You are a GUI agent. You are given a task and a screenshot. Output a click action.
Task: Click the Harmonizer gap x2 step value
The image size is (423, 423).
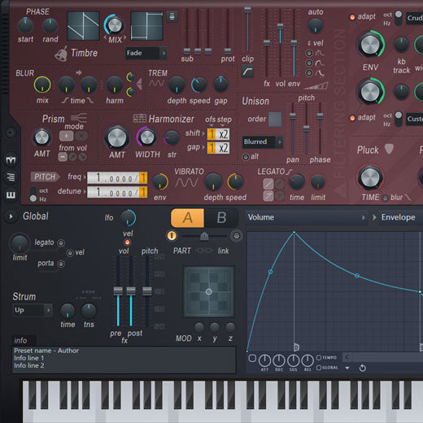tap(223, 148)
